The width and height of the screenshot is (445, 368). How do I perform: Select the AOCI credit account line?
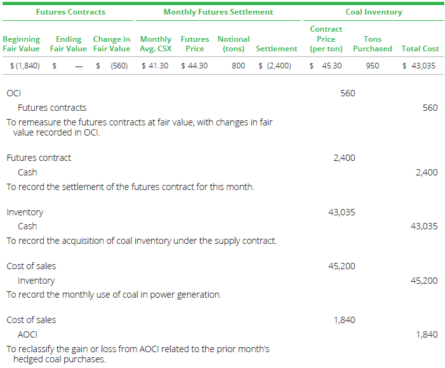click(27, 334)
